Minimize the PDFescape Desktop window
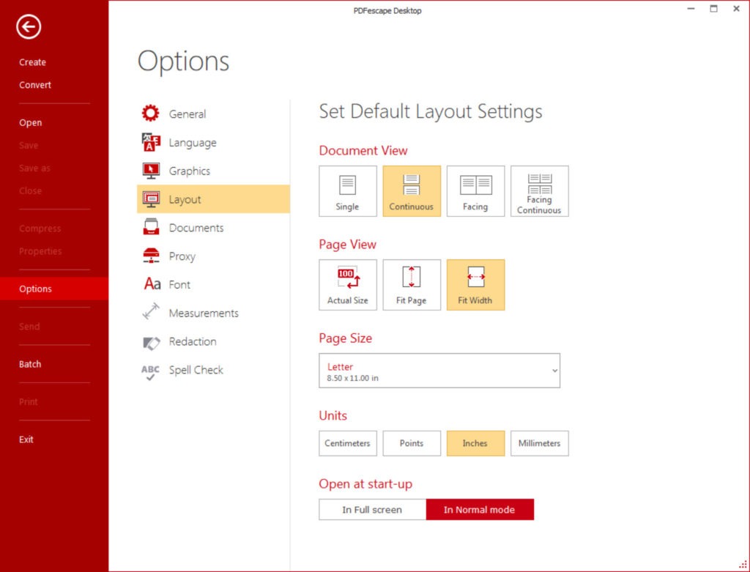This screenshot has width=750, height=572. (691, 9)
